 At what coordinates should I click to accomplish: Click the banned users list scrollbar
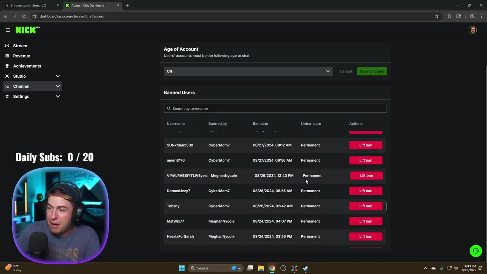tap(387, 206)
